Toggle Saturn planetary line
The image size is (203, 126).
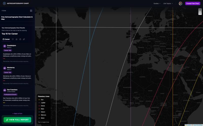click(x=42, y=112)
